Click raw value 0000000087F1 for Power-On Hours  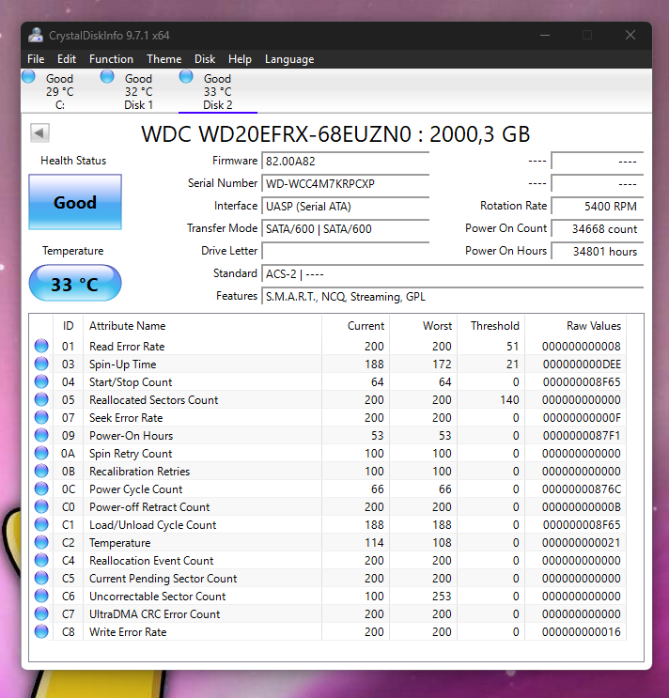[x=582, y=435]
